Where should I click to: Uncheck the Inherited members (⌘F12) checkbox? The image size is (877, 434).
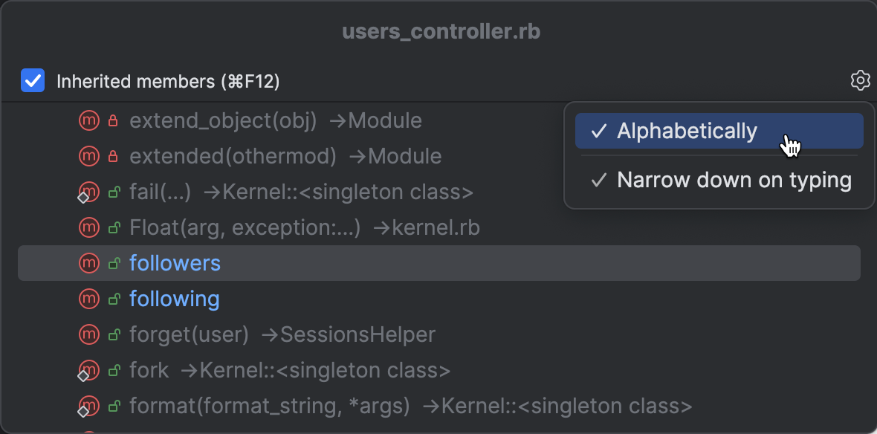pyautogui.click(x=32, y=80)
